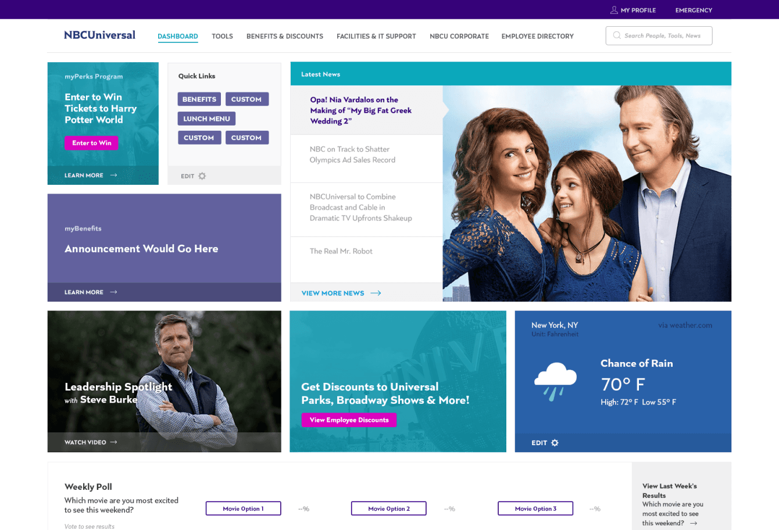Open the Facilities & IT Support menu
779x530 pixels.
(x=376, y=36)
